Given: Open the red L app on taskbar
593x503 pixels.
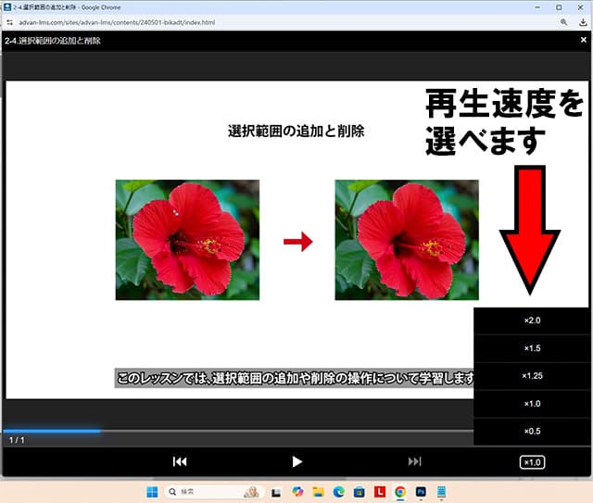Looking at the screenshot, I should [380, 492].
